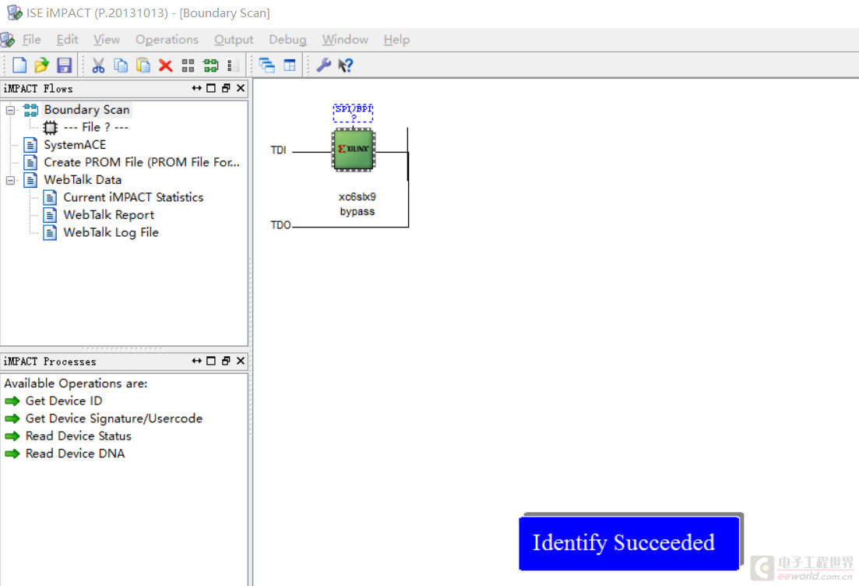The height and width of the screenshot is (586, 859).
Task: Open the Help menu
Action: pos(396,40)
